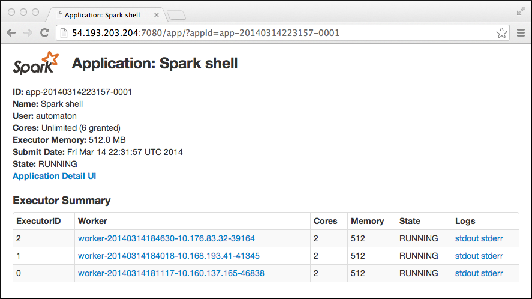The image size is (532, 299).
Task: Click the User value automaton
Action: (x=56, y=116)
